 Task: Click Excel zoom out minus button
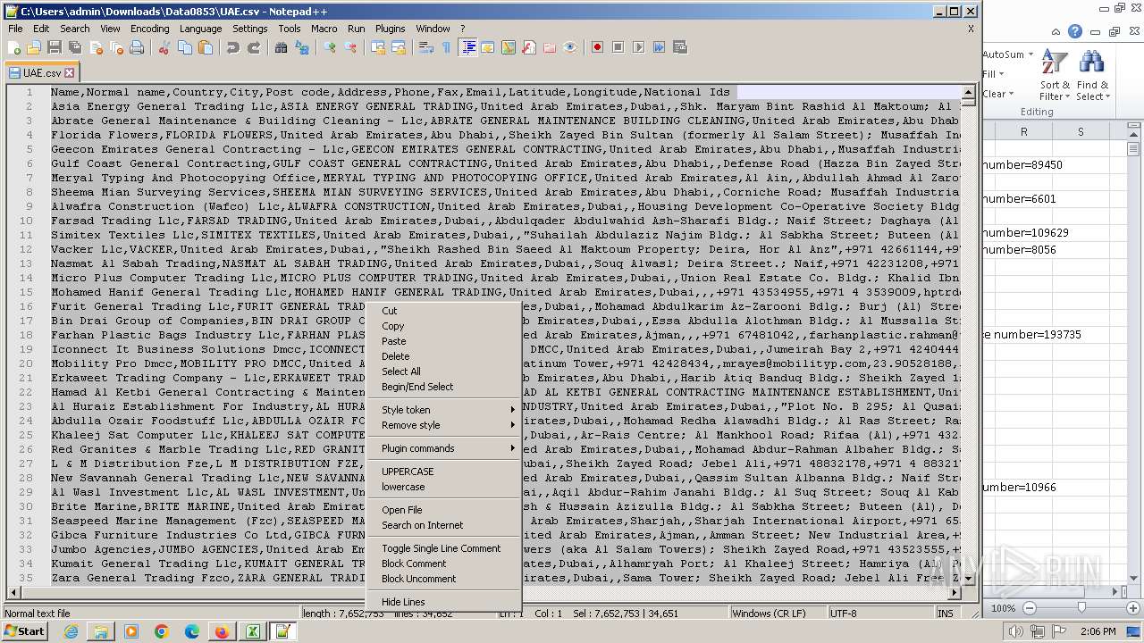[1029, 608]
